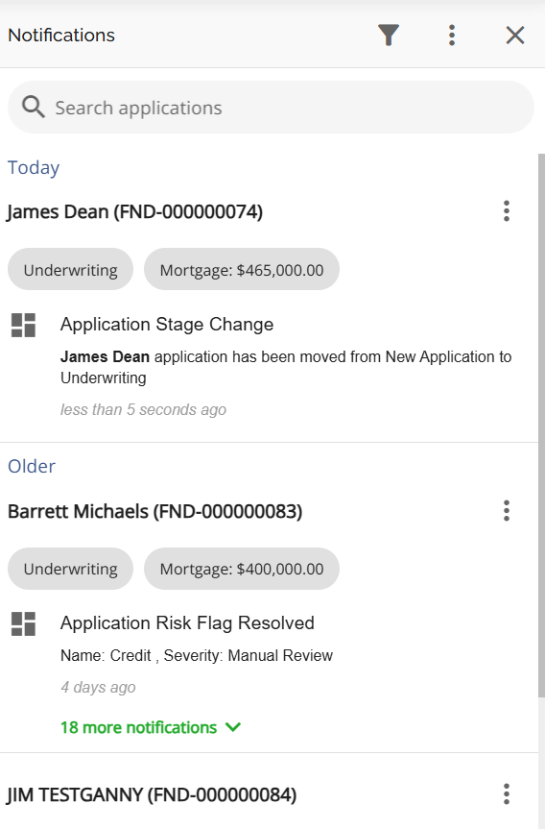The width and height of the screenshot is (545, 829).
Task: Open JIM TESTGANNY notification options menu
Action: [506, 794]
